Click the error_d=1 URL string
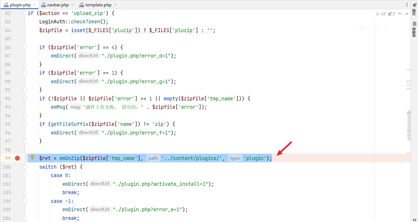 [136, 56]
